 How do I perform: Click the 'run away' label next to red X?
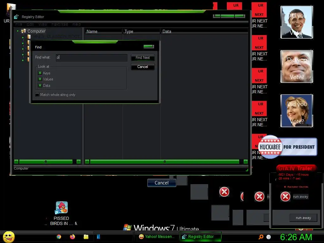click(301, 196)
